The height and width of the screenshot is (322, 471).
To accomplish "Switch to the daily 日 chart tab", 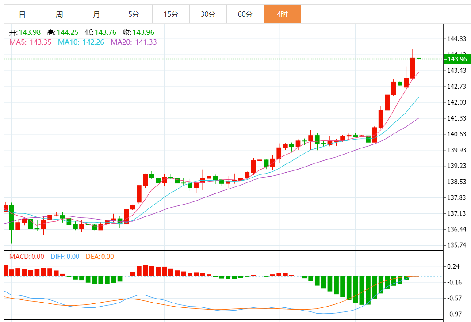I will click(x=22, y=14).
